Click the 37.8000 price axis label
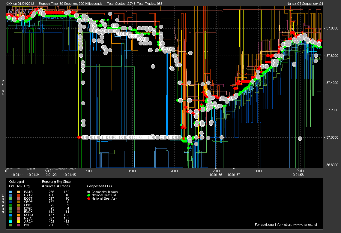Viewport: 341px width, 233px height. pyautogui.click(x=332, y=28)
